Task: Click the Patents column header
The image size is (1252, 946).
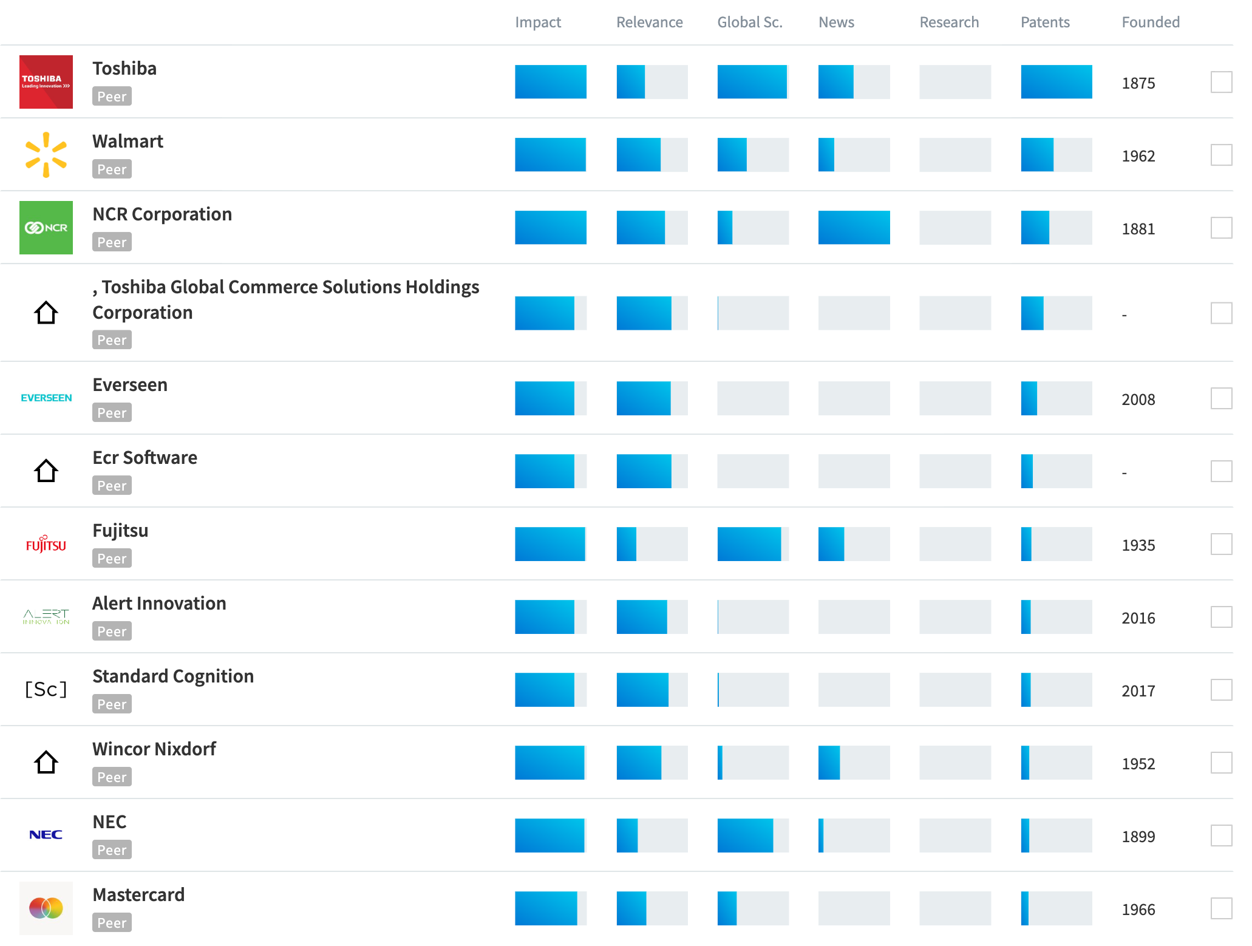Action: click(1045, 22)
